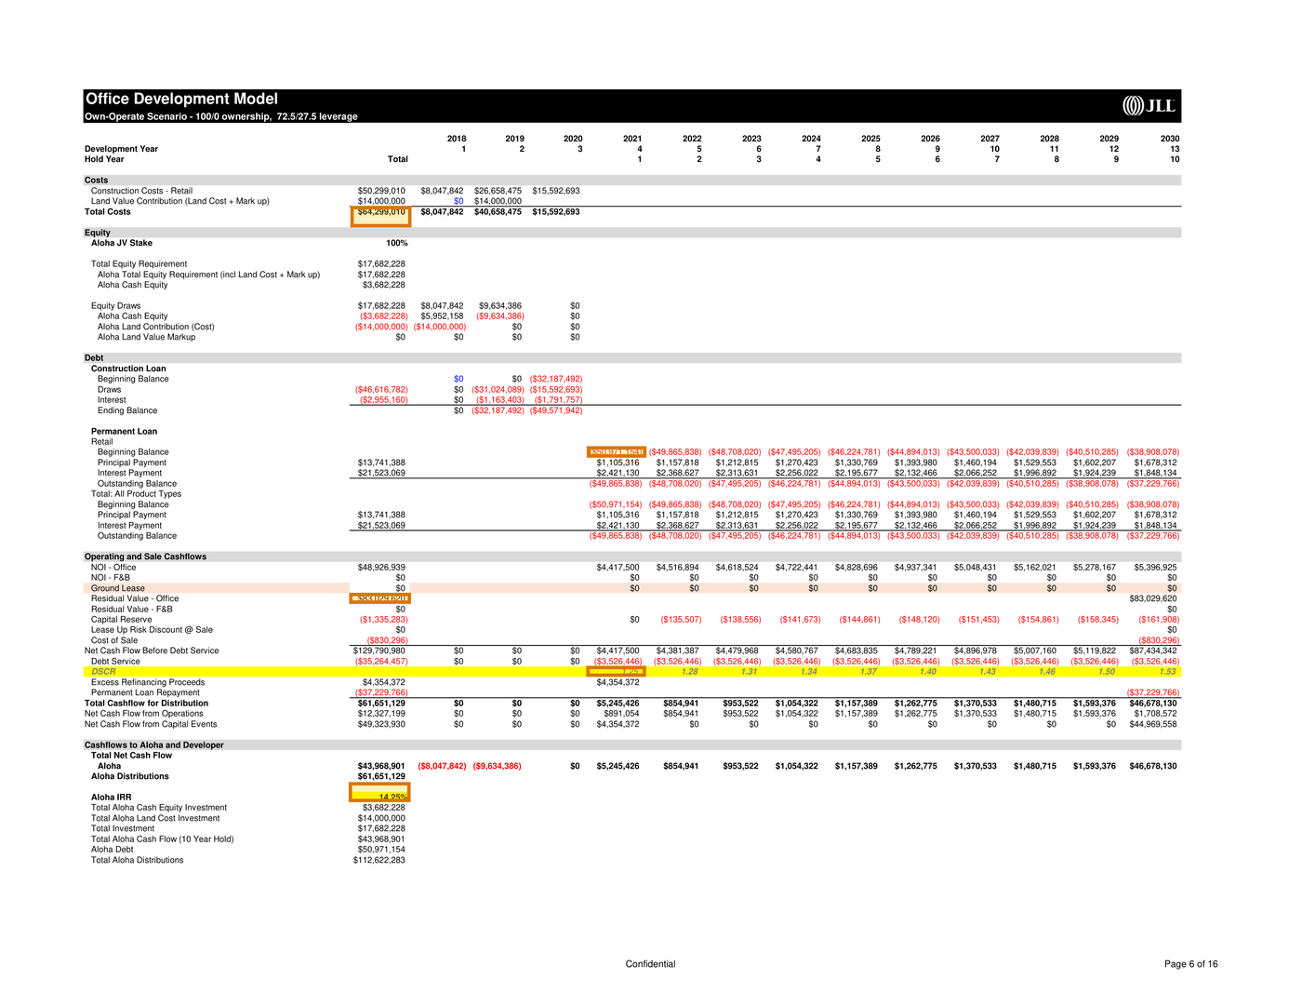Click the 'Own-Operate Scenario' subtitle line

click(221, 116)
